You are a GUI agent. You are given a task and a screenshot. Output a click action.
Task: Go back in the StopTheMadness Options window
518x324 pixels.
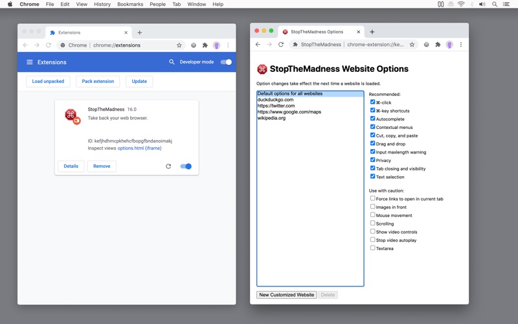tap(258, 44)
